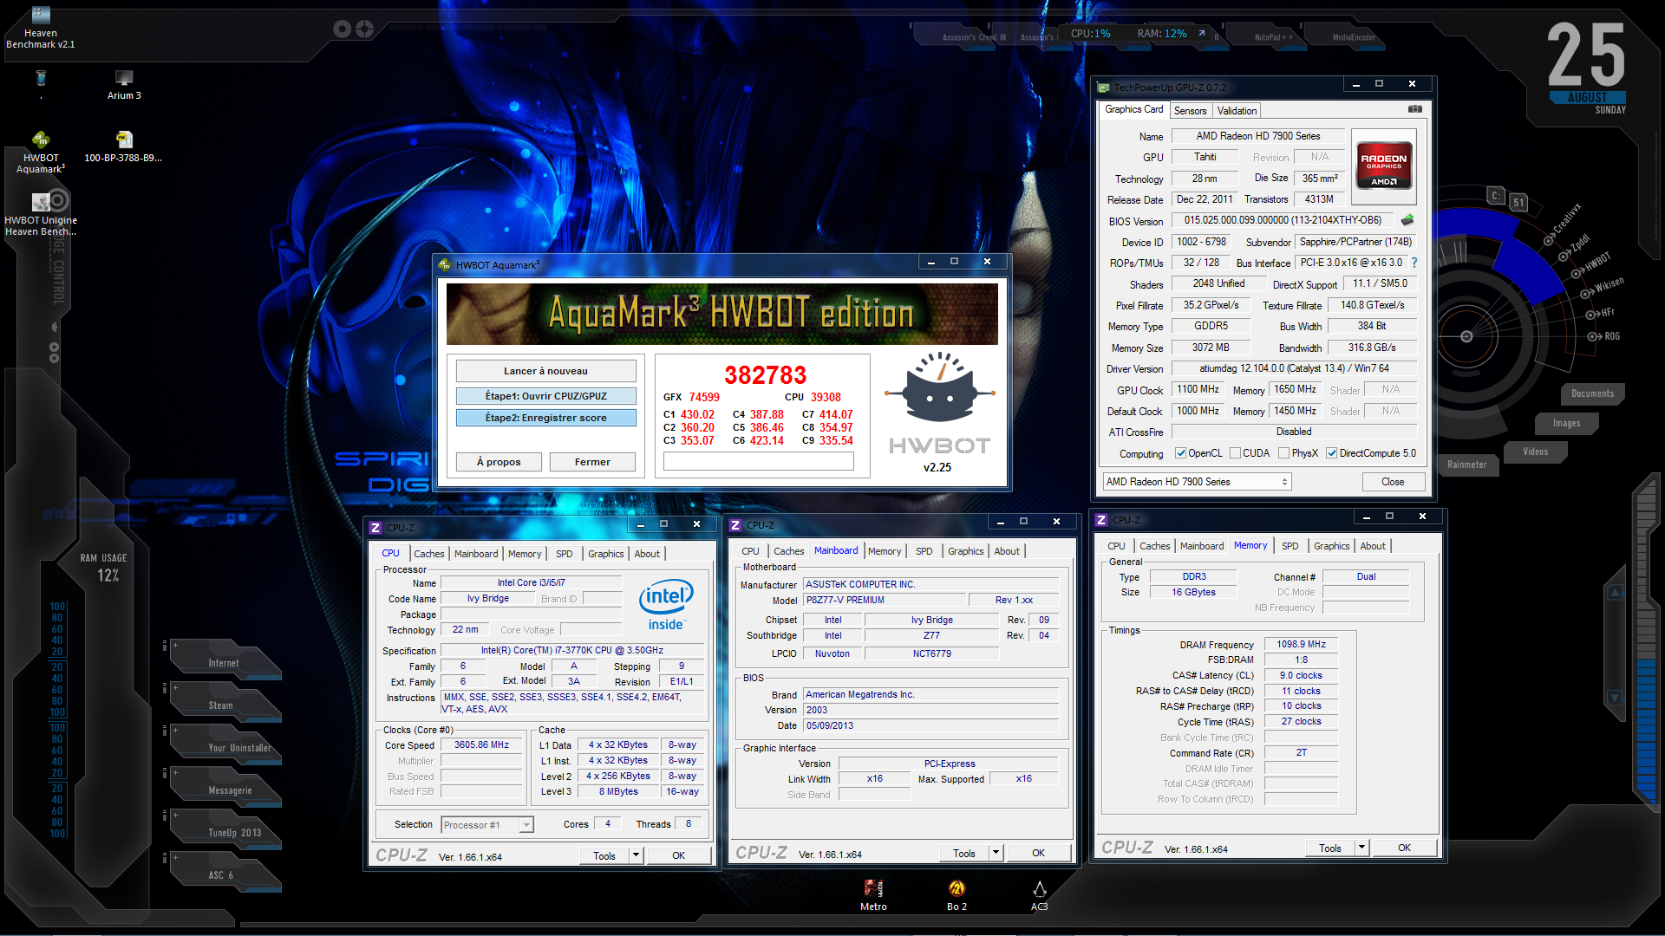Open the Processor #1 selection dropdown
This screenshot has height=936, width=1665.
click(x=487, y=825)
